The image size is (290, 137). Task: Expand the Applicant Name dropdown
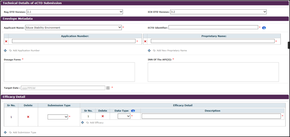(73, 28)
